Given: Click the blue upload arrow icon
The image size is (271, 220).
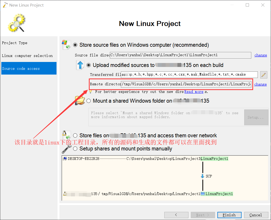Looking at the screenshot, I should (80, 65).
